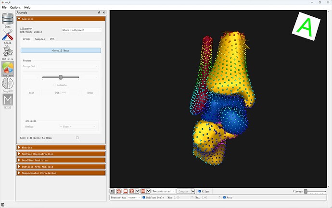Viewport: 332px width, 208px height.
Task: Click the Overall Mean button
Action: 61,50
